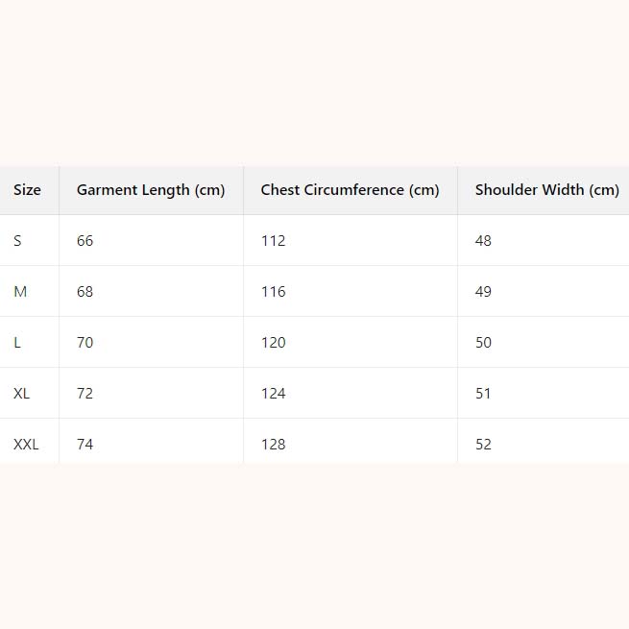Click the Chest Circumference (cm) header

(350, 190)
